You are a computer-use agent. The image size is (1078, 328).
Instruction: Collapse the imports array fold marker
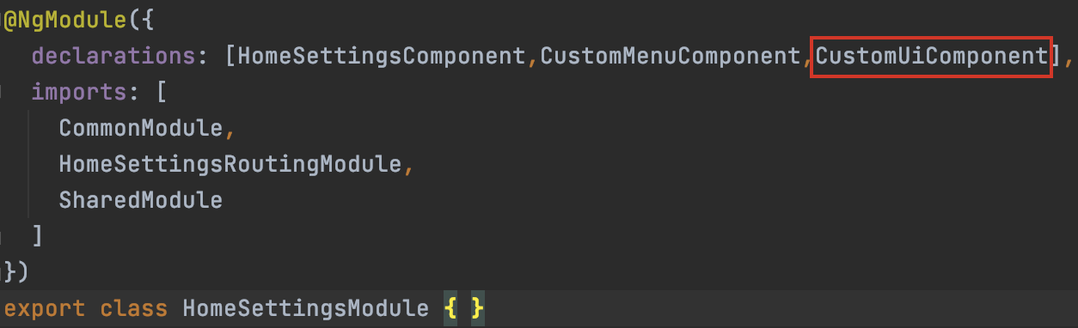pos(2,93)
